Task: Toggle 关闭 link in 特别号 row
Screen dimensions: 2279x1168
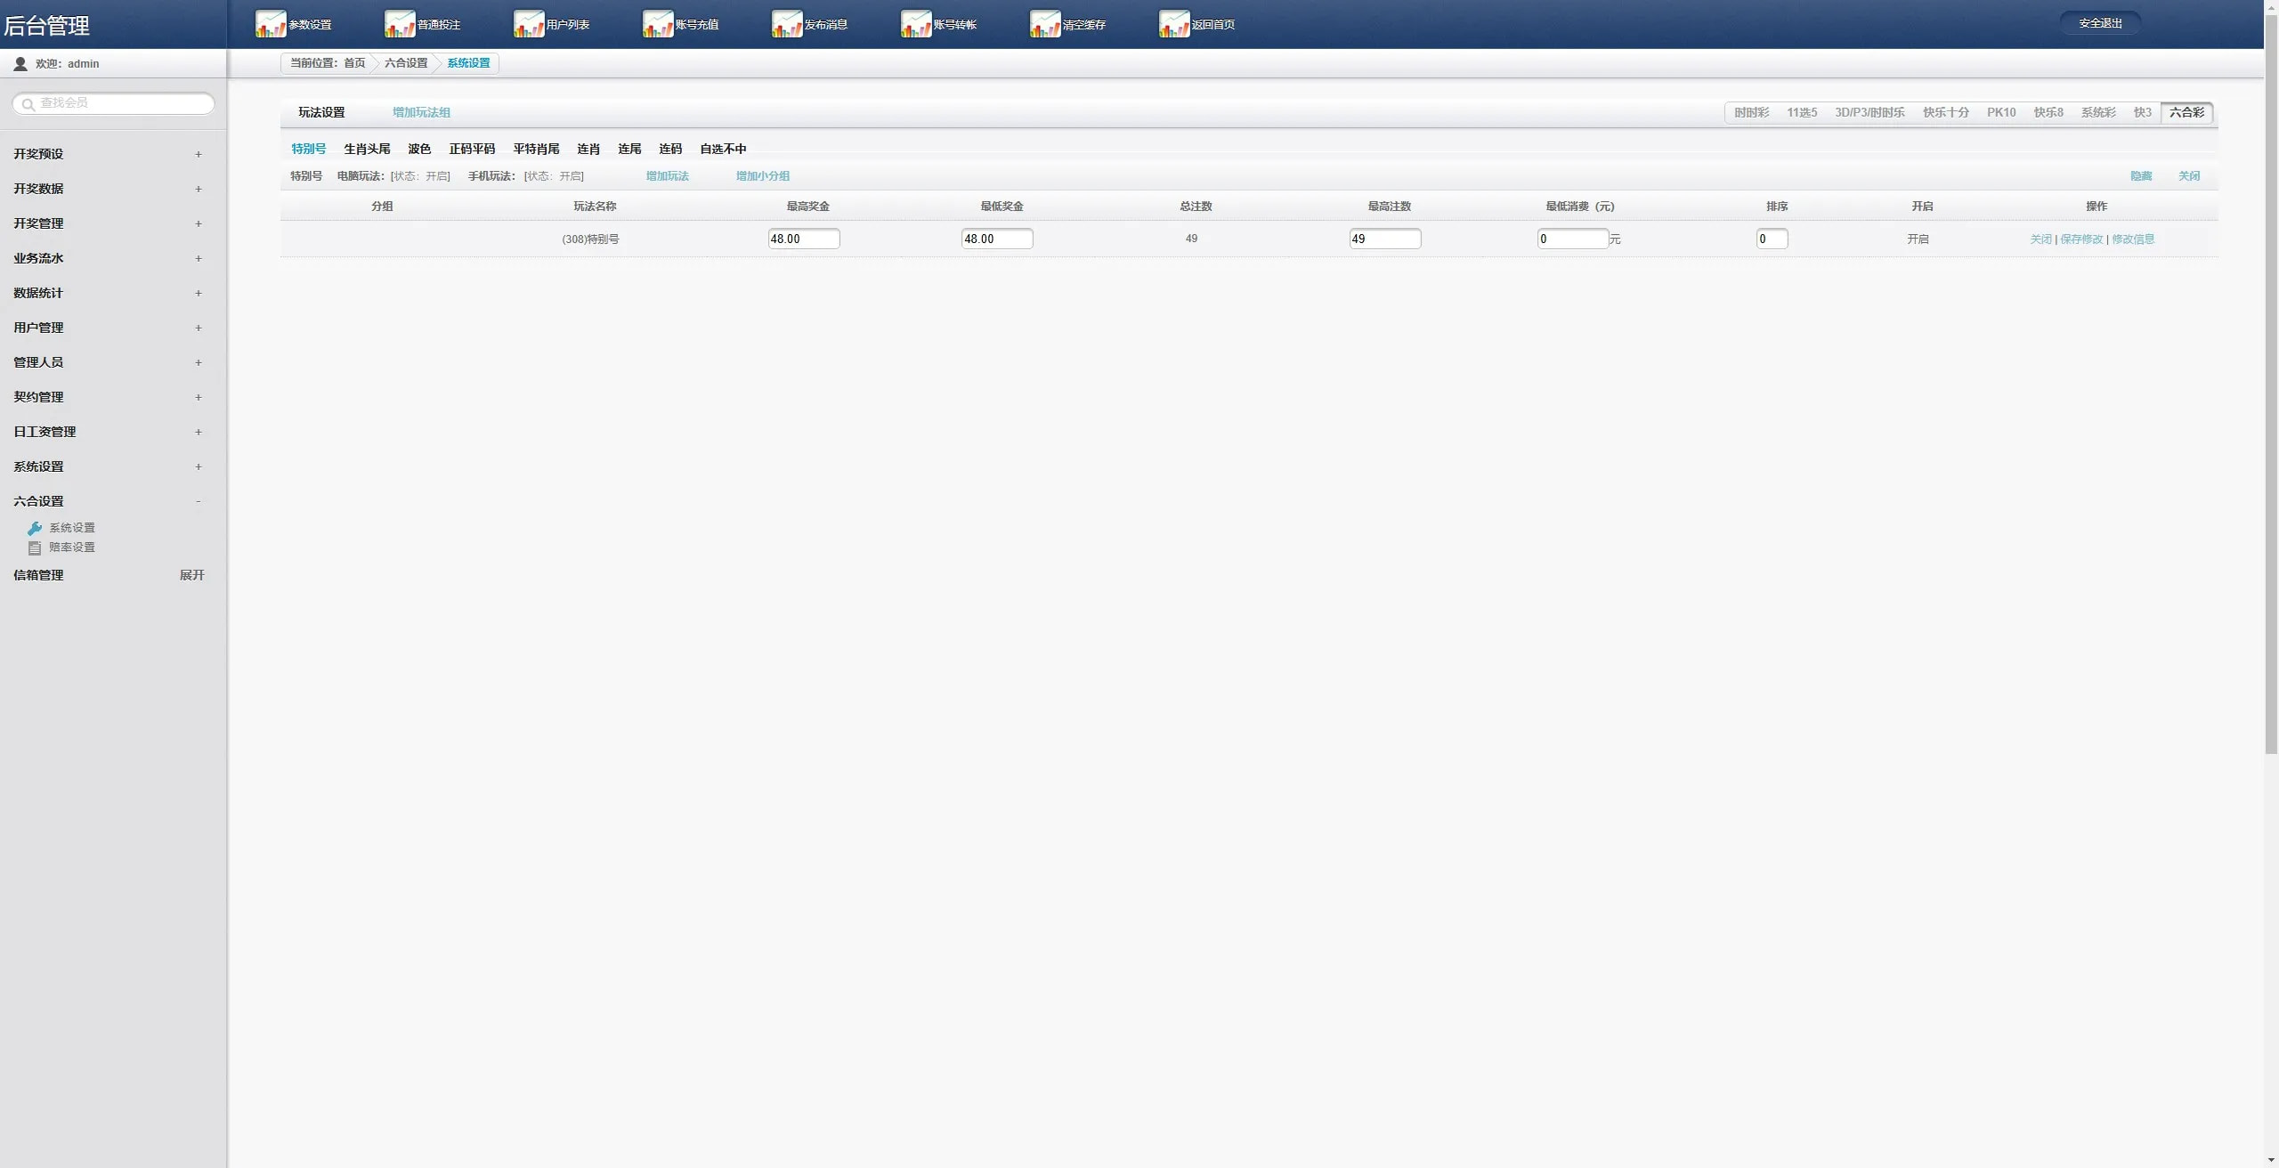Action: click(2040, 239)
